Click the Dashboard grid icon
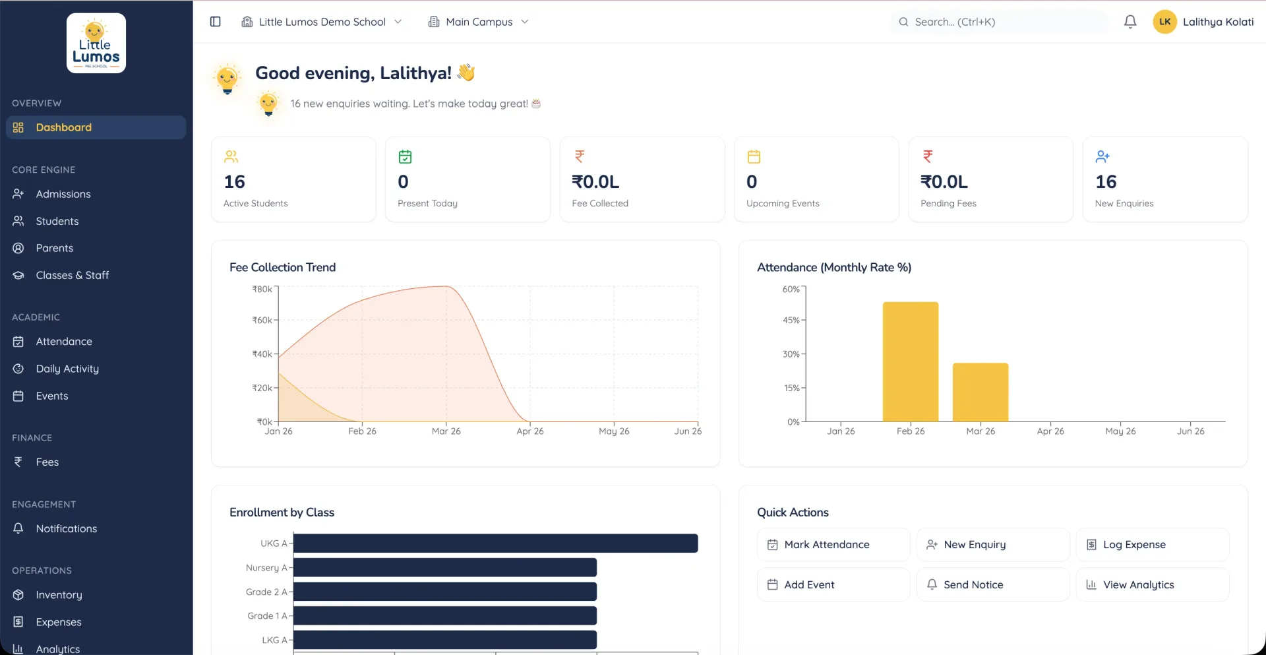Screen dimensions: 1266x655 pos(18,127)
